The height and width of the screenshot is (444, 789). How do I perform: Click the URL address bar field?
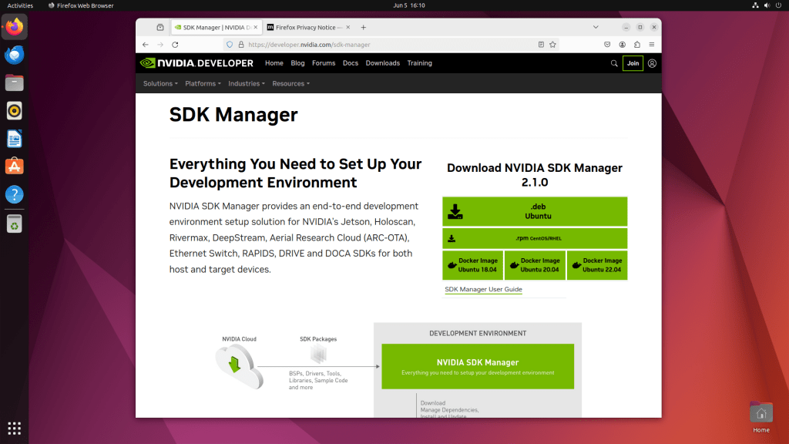pyautogui.click(x=385, y=45)
